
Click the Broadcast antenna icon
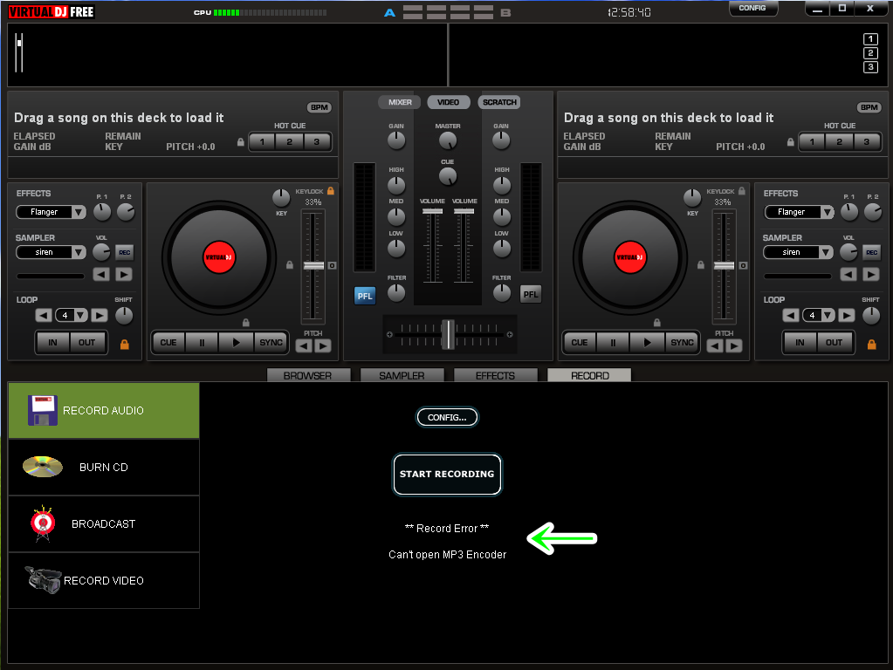tap(43, 523)
